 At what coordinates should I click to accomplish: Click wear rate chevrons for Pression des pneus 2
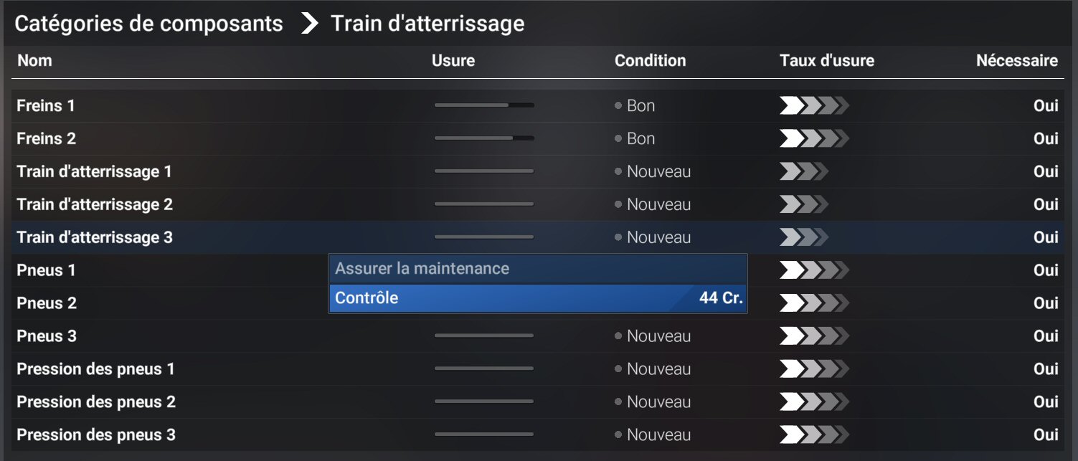point(813,402)
